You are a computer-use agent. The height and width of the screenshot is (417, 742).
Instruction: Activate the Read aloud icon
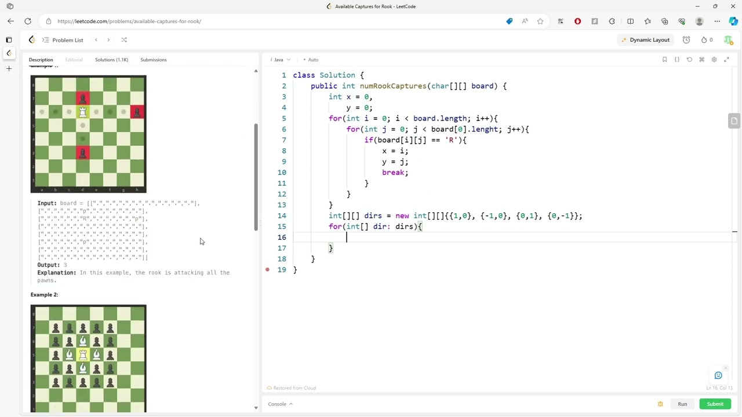click(x=525, y=21)
